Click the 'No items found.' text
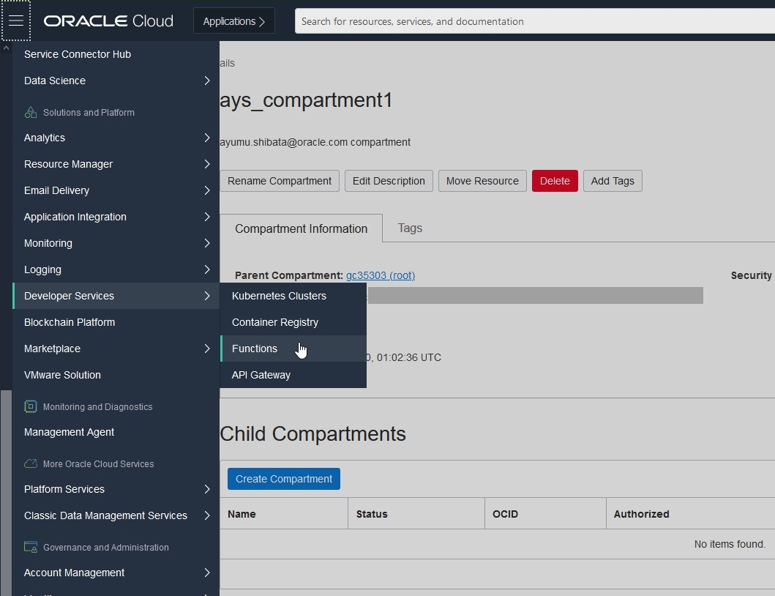 tap(730, 544)
